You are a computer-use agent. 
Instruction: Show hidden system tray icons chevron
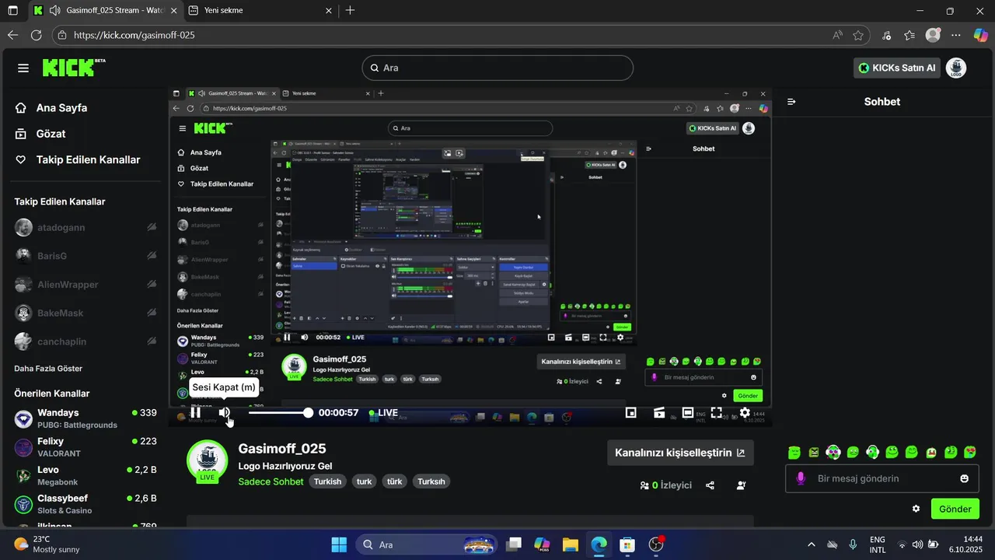pos(812,544)
